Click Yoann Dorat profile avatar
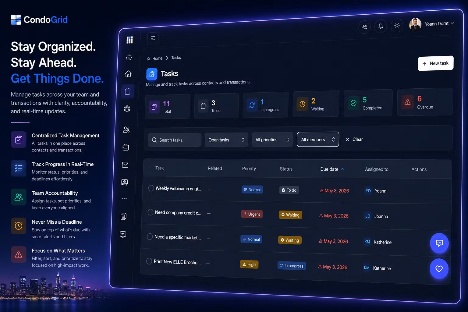The height and width of the screenshot is (312, 468). (415, 24)
